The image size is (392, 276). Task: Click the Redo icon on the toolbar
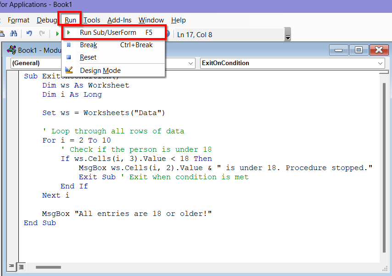[41, 33]
